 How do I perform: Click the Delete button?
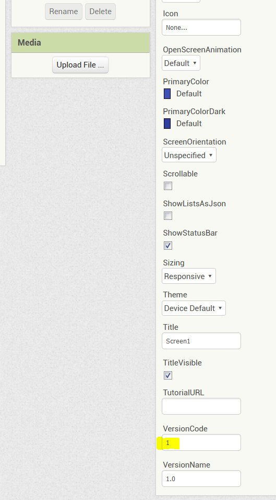[100, 12]
